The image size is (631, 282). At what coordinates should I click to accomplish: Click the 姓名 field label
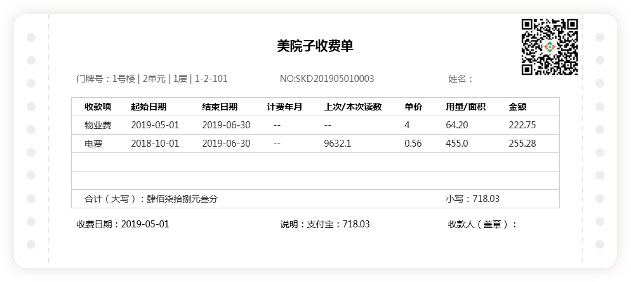(461, 79)
